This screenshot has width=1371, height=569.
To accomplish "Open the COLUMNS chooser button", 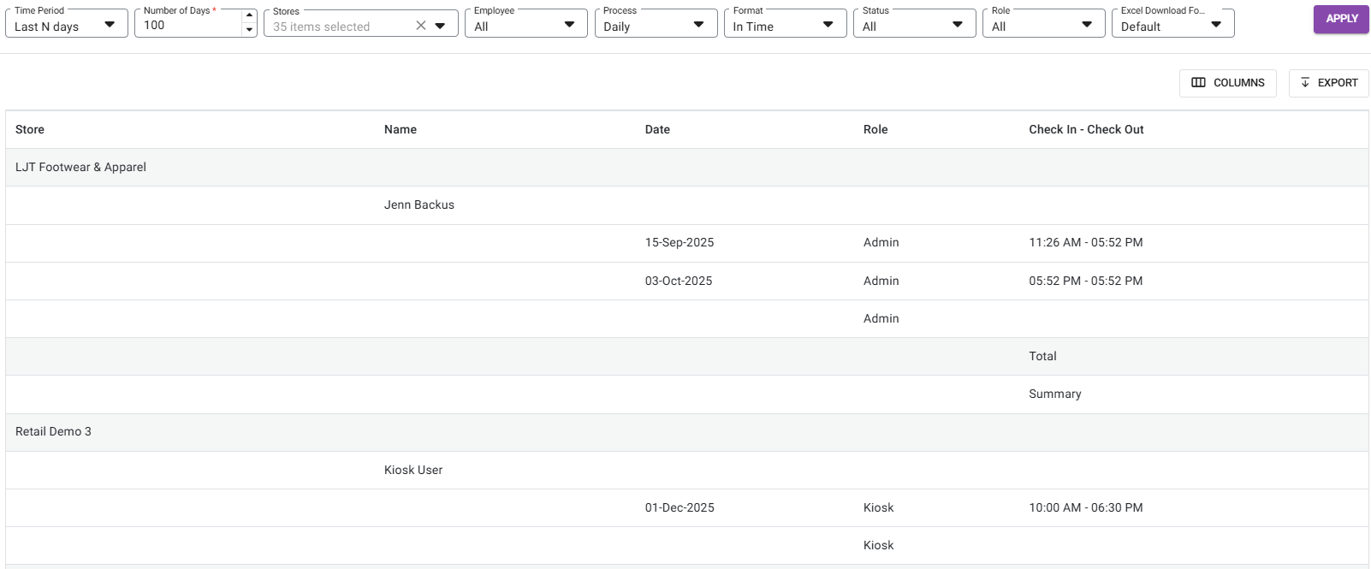I will pos(1227,83).
